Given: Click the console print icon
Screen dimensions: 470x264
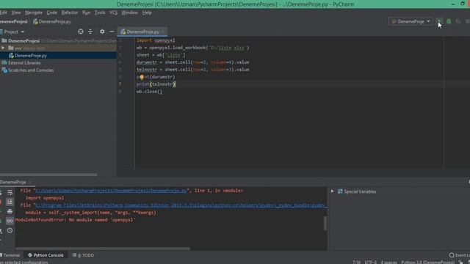Looking at the screenshot, I should (x=10, y=211).
